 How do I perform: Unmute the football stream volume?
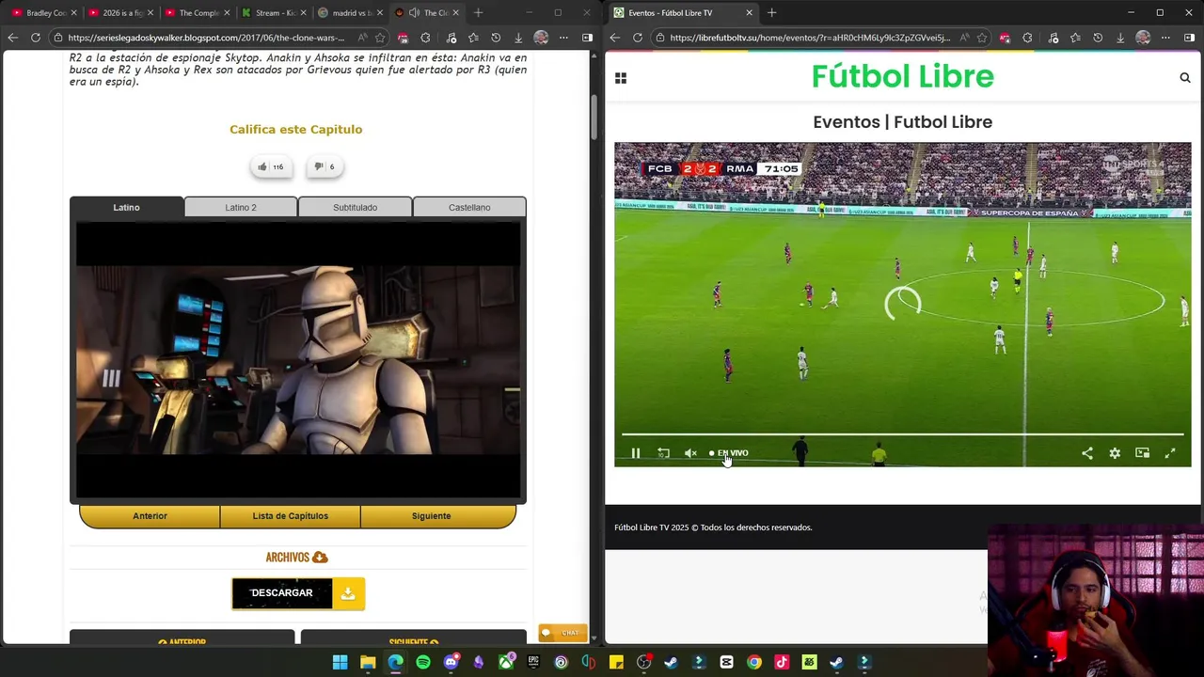(690, 453)
